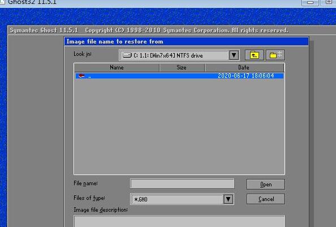
Task: Click the Image file description box
Action: [x=179, y=221]
